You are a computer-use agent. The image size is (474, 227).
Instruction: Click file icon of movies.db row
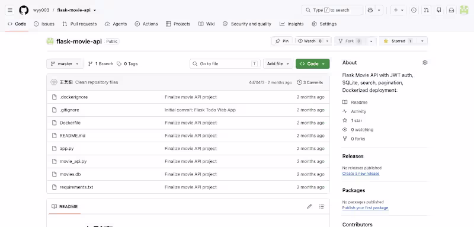pos(55,174)
